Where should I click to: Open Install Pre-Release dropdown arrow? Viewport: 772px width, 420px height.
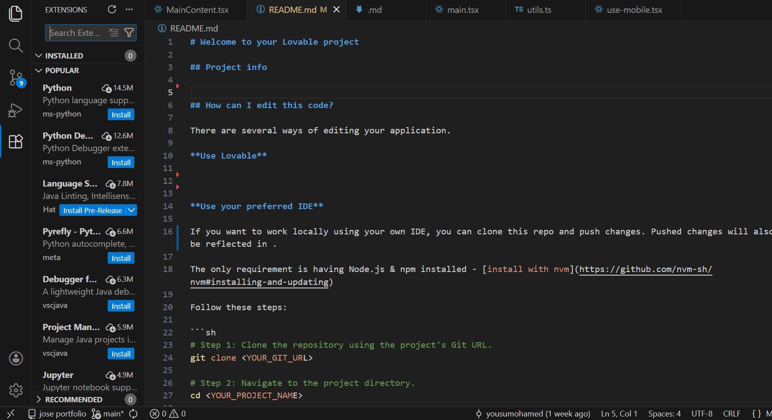click(x=132, y=210)
